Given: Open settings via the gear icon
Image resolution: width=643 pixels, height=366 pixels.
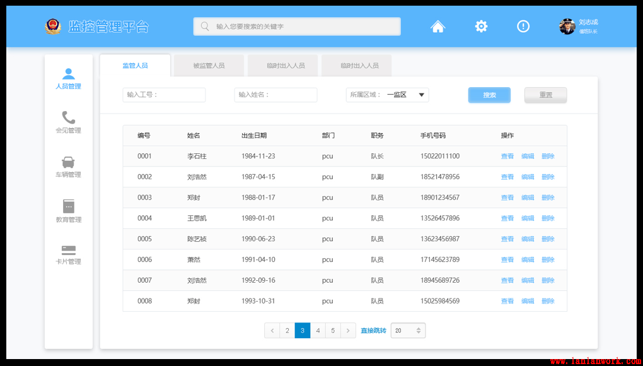Looking at the screenshot, I should pyautogui.click(x=481, y=27).
